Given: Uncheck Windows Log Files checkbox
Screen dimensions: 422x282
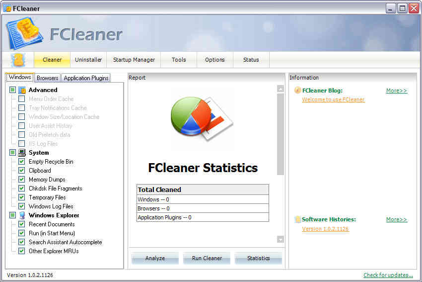Looking at the screenshot, I should (x=21, y=206).
